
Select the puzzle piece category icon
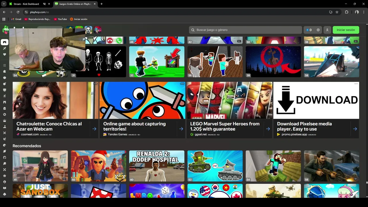click(5, 71)
